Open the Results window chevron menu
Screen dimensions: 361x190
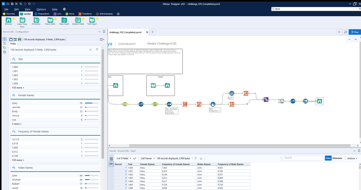(354, 151)
